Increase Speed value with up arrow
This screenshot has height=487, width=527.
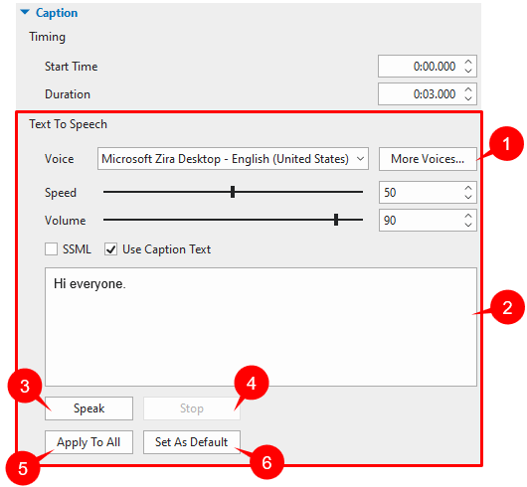pos(468,189)
